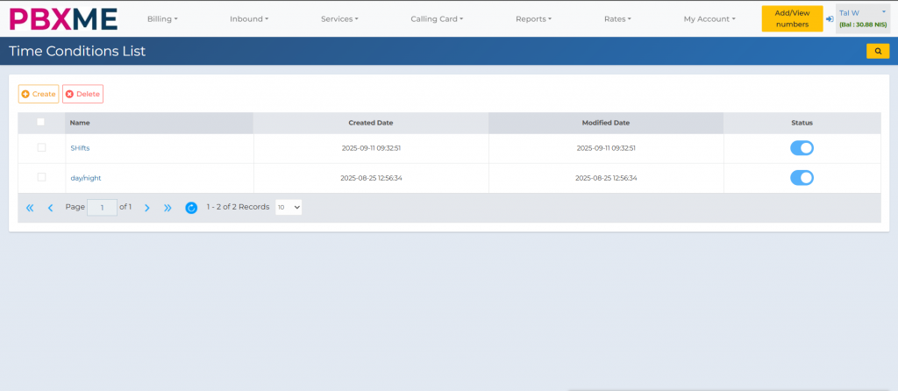Tick the day/night row checkbox
This screenshot has height=391, width=898.
pyautogui.click(x=41, y=177)
